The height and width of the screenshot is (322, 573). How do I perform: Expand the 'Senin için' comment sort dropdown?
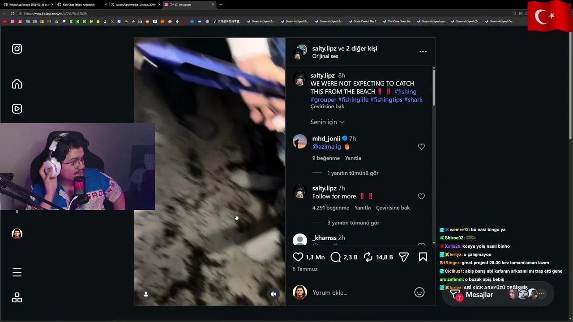(x=327, y=122)
